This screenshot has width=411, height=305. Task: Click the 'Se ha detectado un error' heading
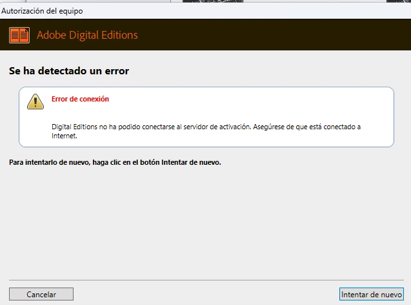click(69, 71)
